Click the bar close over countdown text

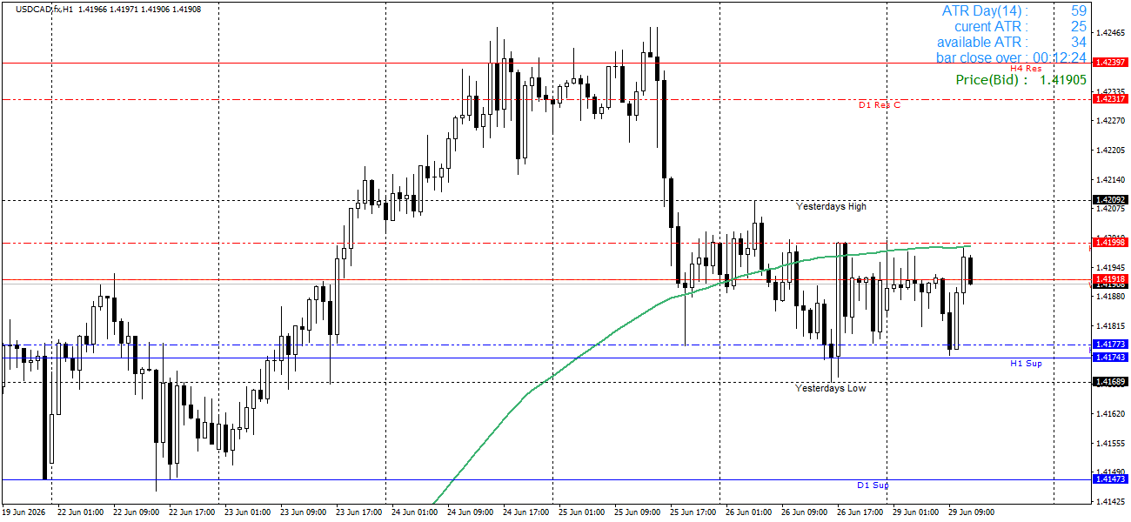pos(1011,57)
